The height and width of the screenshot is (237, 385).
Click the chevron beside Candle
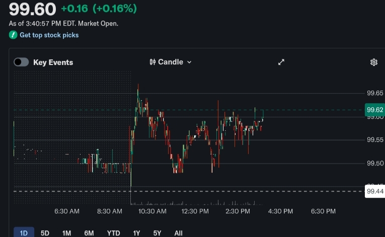pyautogui.click(x=189, y=62)
